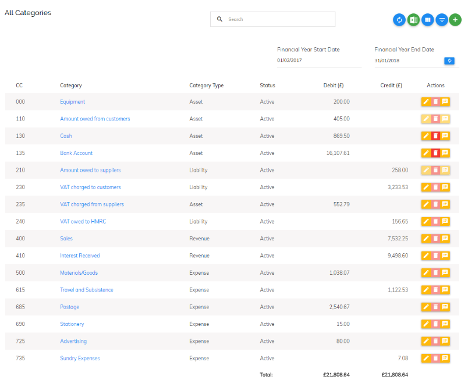Open the Amount owed to suppliers link
Screen dimensions: 468x383
click(90, 170)
